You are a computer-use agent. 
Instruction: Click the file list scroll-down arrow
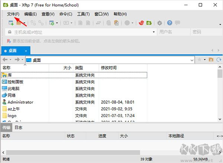[220, 119]
